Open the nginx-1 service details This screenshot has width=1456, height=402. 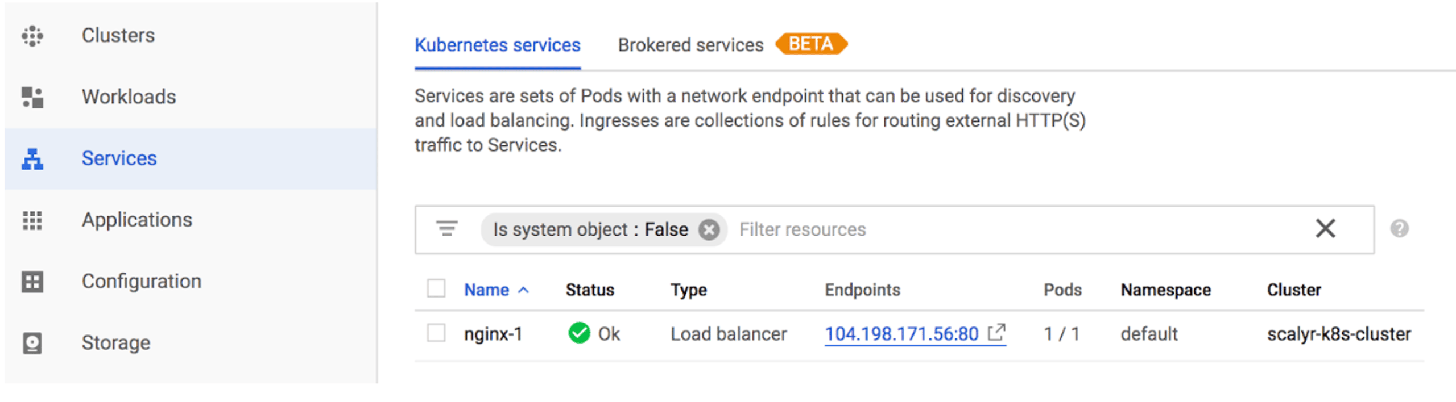(493, 334)
